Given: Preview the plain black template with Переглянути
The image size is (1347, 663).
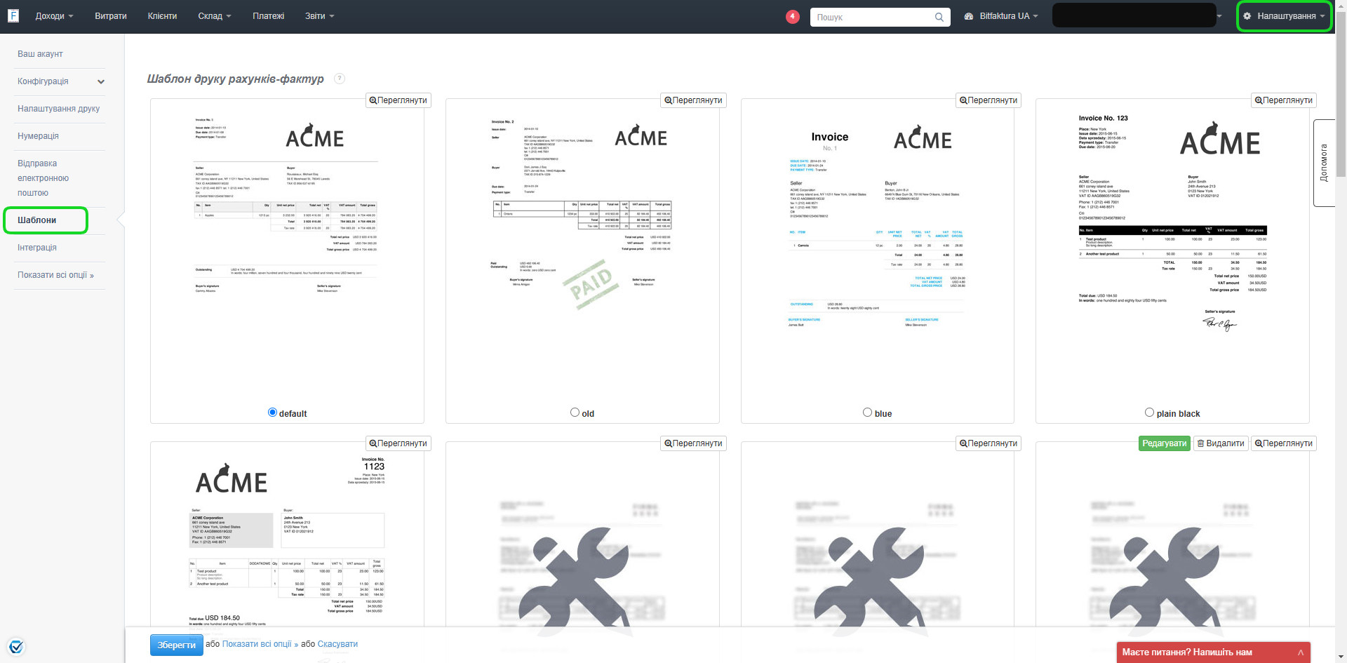Looking at the screenshot, I should [x=1284, y=100].
